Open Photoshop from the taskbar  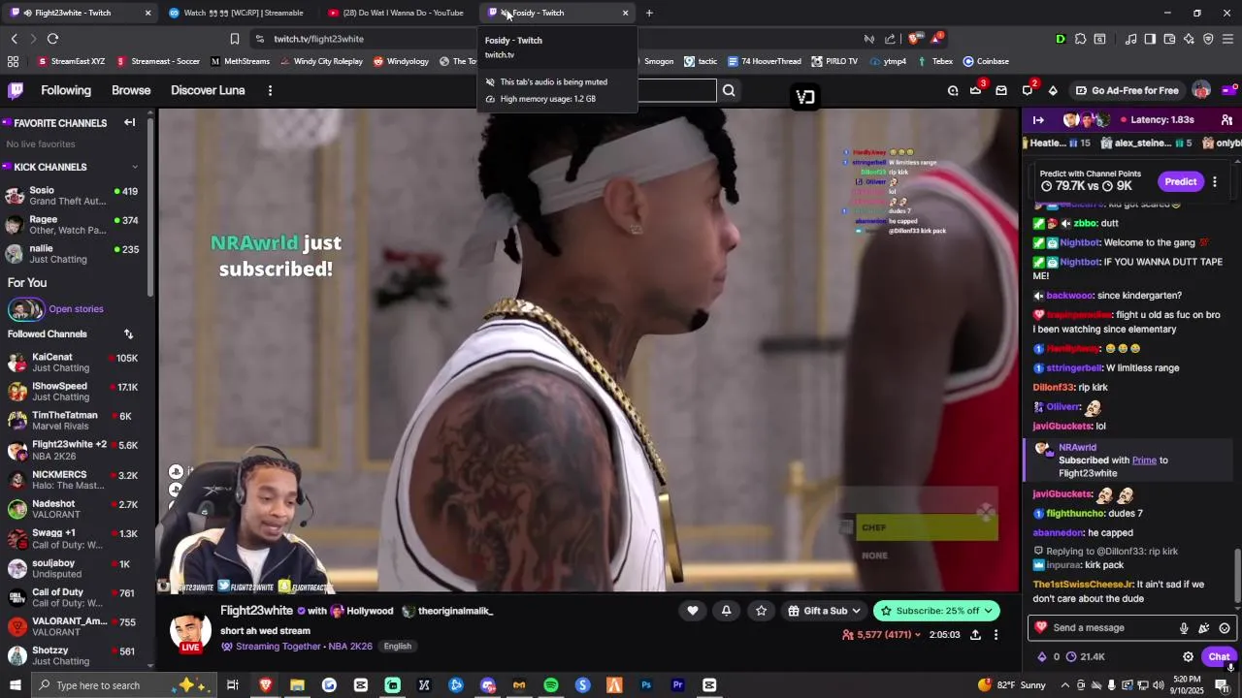pyautogui.click(x=646, y=685)
